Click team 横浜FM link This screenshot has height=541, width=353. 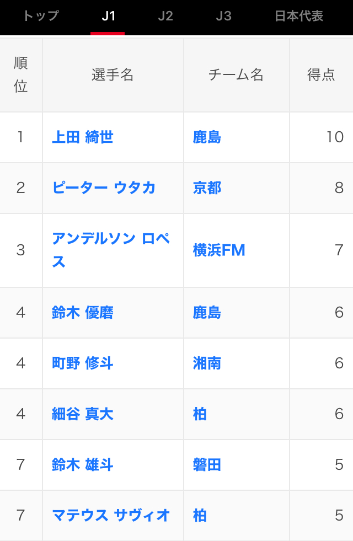click(219, 250)
